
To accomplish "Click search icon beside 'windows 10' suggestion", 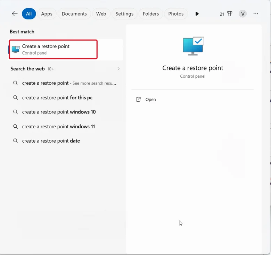I will (16, 112).
